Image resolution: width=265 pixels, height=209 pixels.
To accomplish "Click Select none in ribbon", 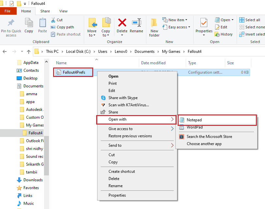I will [252, 27].
